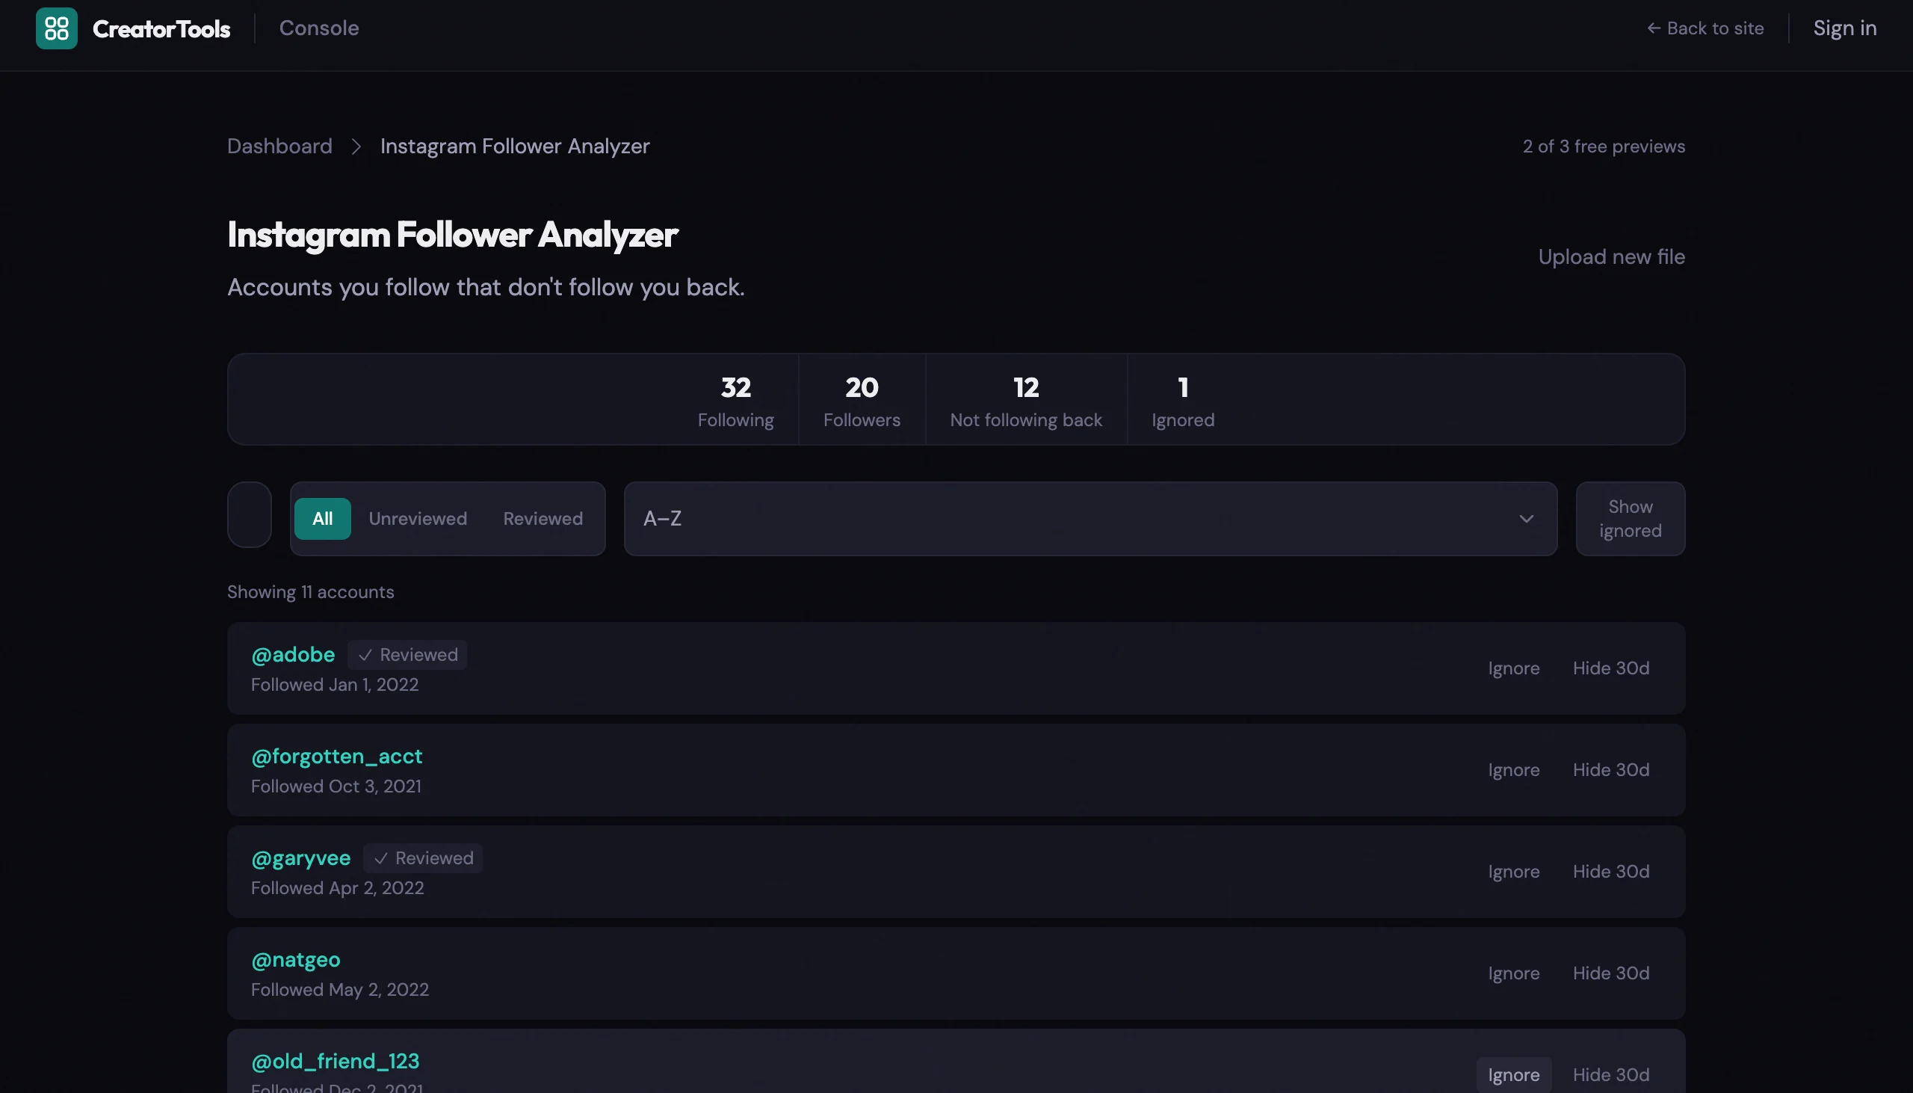The width and height of the screenshot is (1913, 1093).
Task: Select the All filter pill
Action: pos(323,518)
